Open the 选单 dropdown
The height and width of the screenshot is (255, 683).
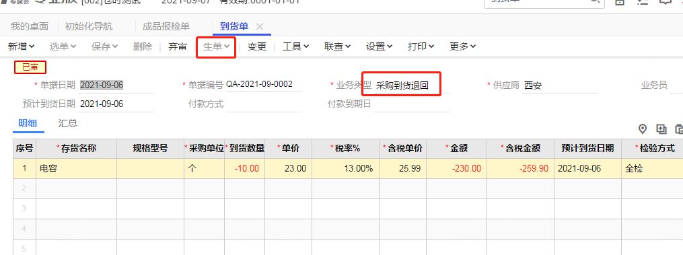point(63,46)
